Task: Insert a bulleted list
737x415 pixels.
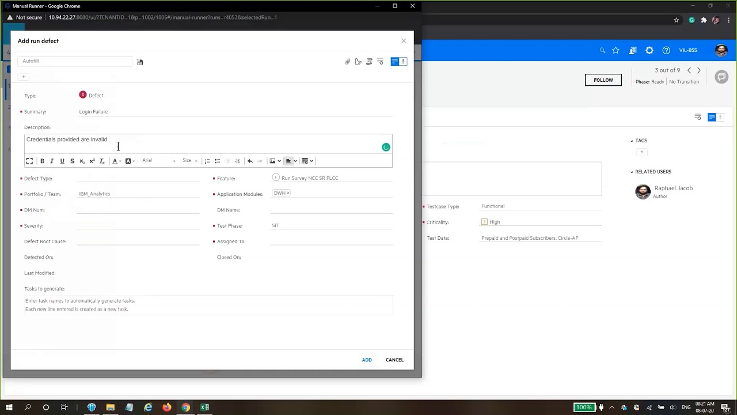Action: click(x=217, y=161)
